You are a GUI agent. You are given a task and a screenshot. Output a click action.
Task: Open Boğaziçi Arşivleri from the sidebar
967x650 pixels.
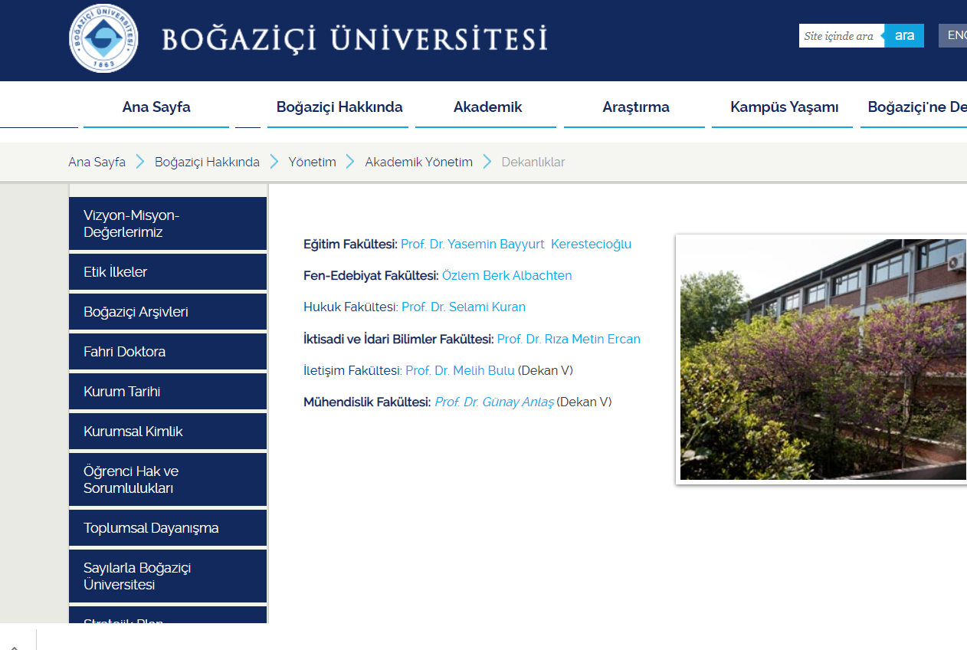[168, 312]
